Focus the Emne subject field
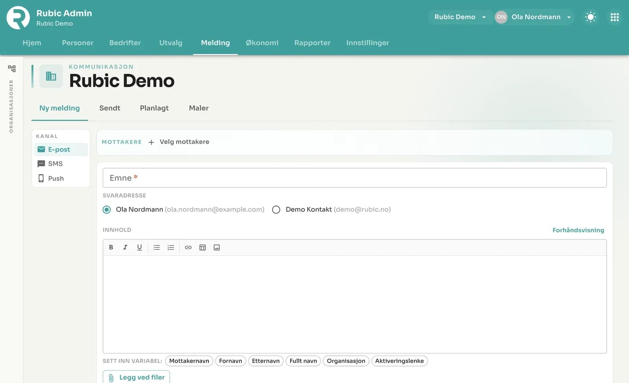The image size is (629, 383). tap(355, 178)
